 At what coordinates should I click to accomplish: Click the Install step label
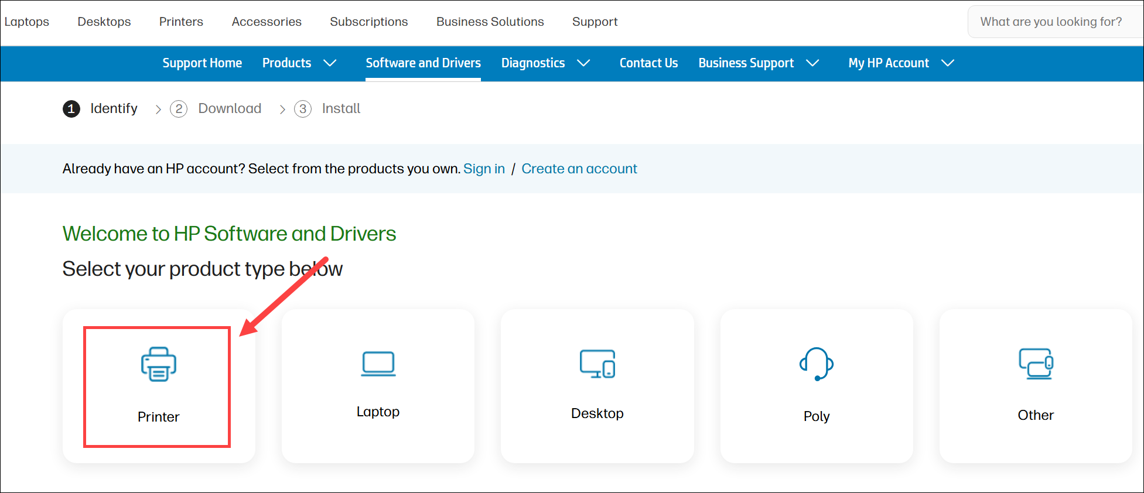click(x=341, y=108)
